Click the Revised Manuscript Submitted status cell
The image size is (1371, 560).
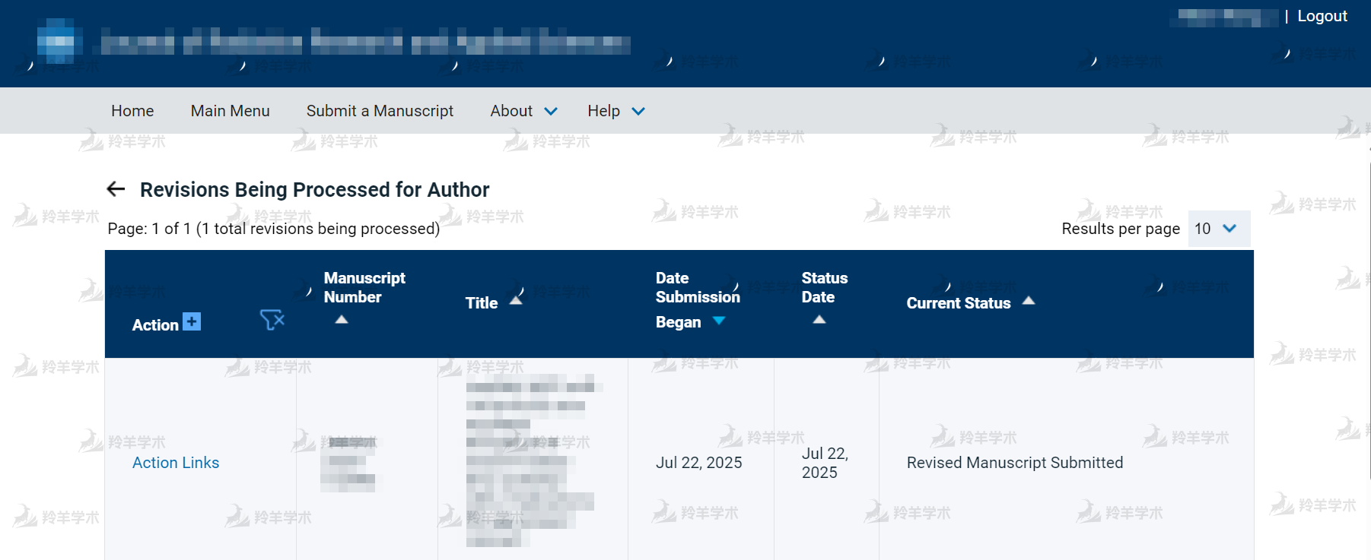point(1014,463)
